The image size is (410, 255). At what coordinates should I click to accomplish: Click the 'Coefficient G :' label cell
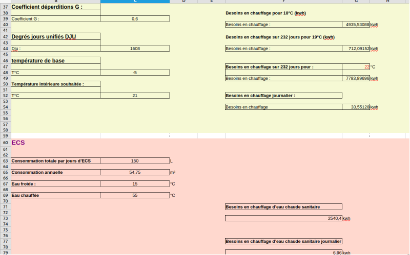coord(56,19)
